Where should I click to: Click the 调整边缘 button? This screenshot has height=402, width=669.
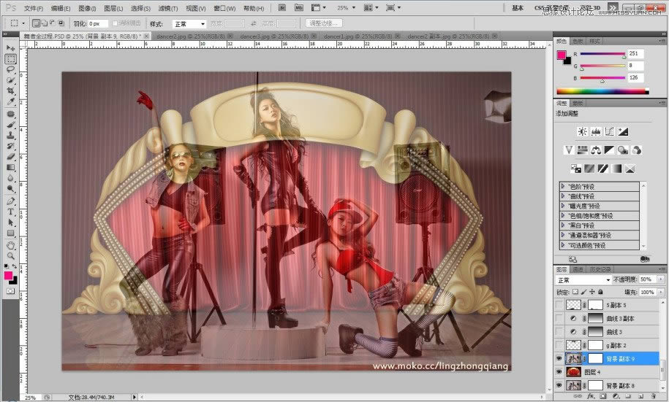[x=324, y=23]
